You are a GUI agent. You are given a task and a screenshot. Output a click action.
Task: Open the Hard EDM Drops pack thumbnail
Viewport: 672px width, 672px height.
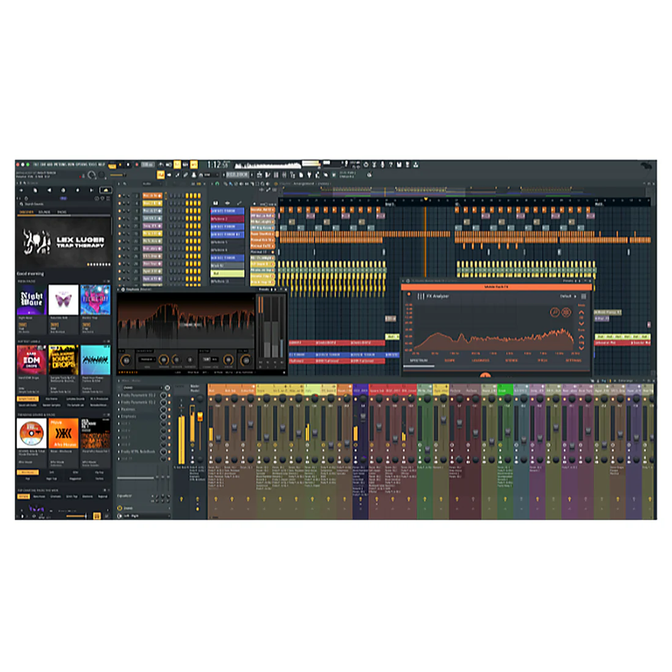(31, 360)
